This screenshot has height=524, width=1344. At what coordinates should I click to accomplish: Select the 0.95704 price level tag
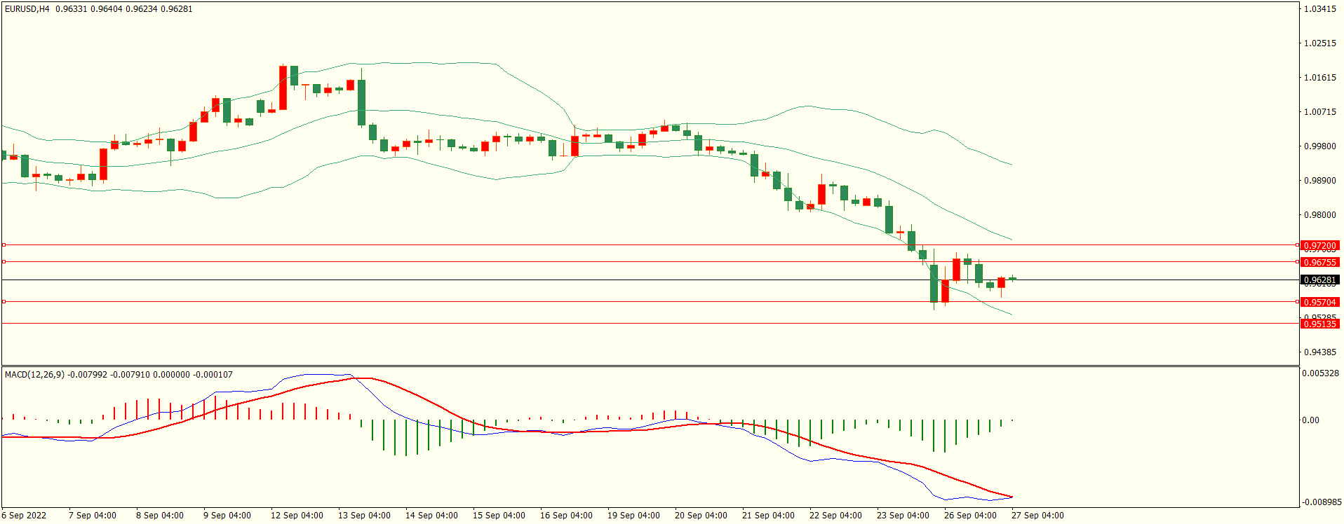click(x=1319, y=303)
